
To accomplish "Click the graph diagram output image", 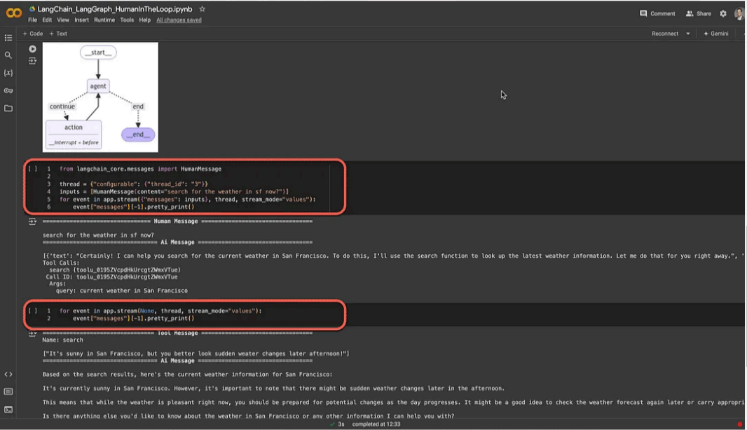I will (x=100, y=97).
